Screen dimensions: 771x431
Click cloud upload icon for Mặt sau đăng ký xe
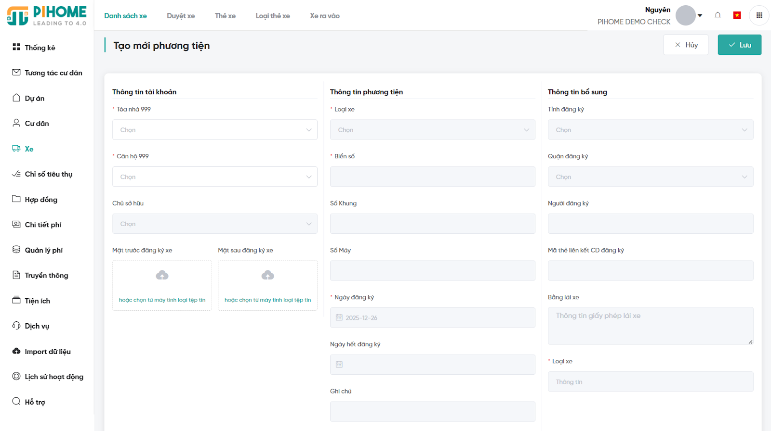[x=267, y=275]
